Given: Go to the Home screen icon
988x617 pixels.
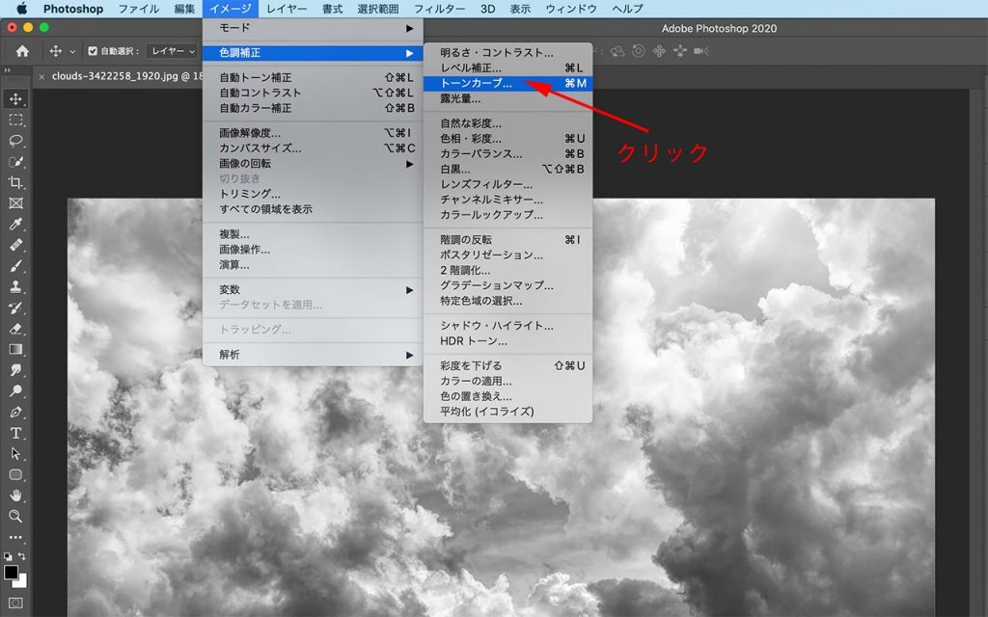Looking at the screenshot, I should [x=22, y=51].
